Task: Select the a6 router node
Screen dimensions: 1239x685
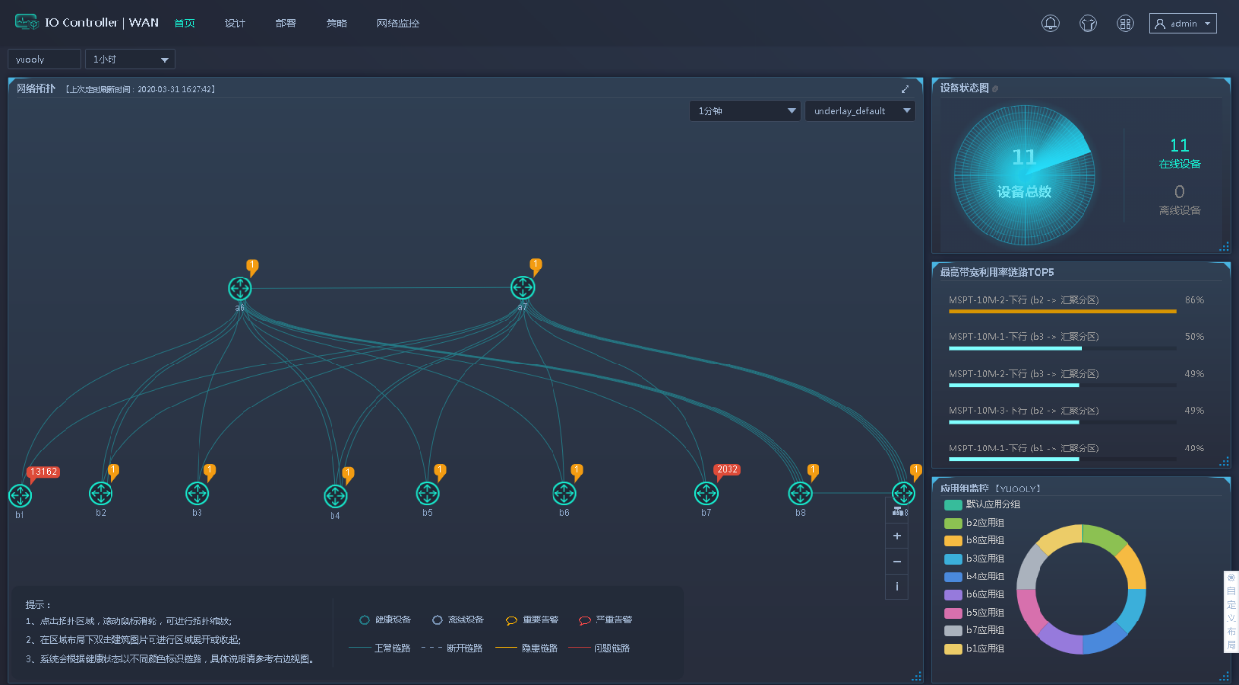Action: tap(240, 288)
